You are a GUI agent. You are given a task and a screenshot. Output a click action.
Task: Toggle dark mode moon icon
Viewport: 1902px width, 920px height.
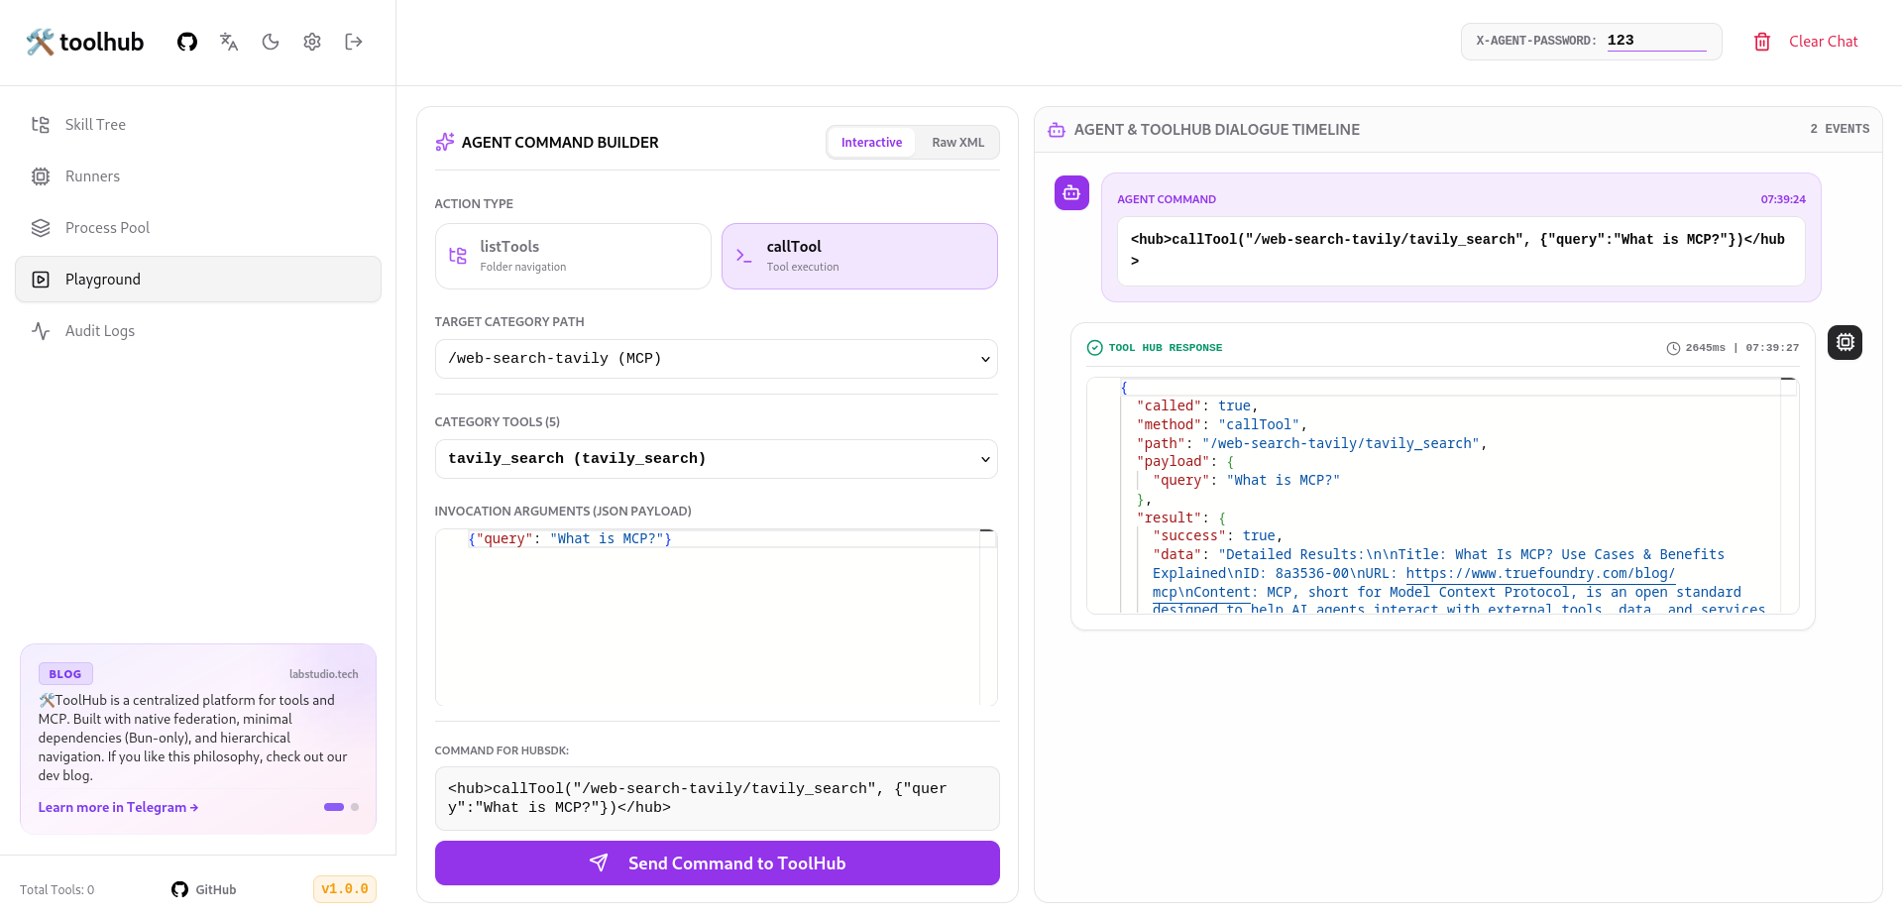coord(271,42)
